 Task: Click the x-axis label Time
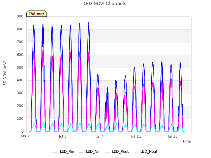pos(187,141)
